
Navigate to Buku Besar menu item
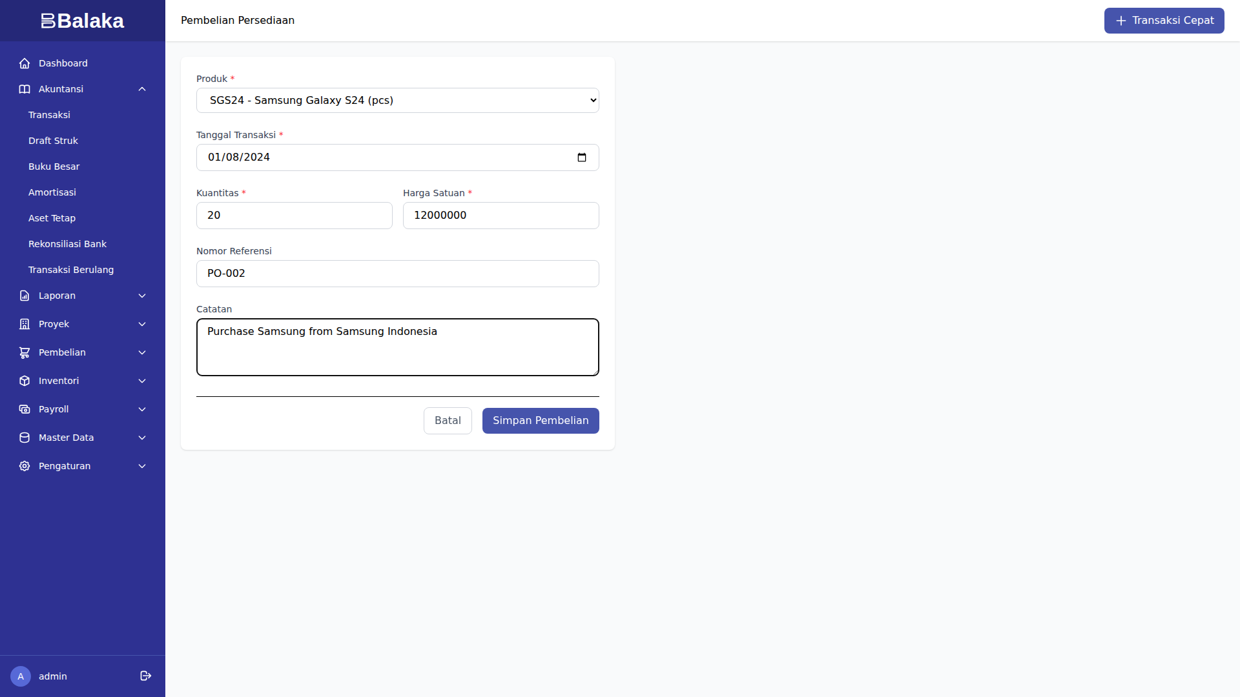pyautogui.click(x=54, y=167)
